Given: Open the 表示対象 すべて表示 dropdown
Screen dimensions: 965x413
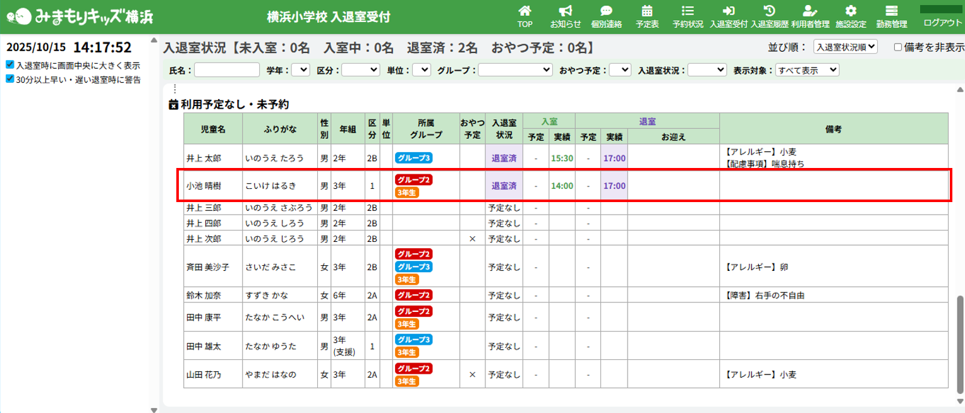Looking at the screenshot, I should point(807,70).
